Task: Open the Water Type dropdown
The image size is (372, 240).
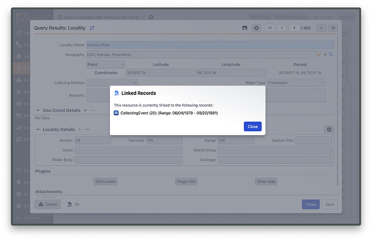Action: [296, 83]
